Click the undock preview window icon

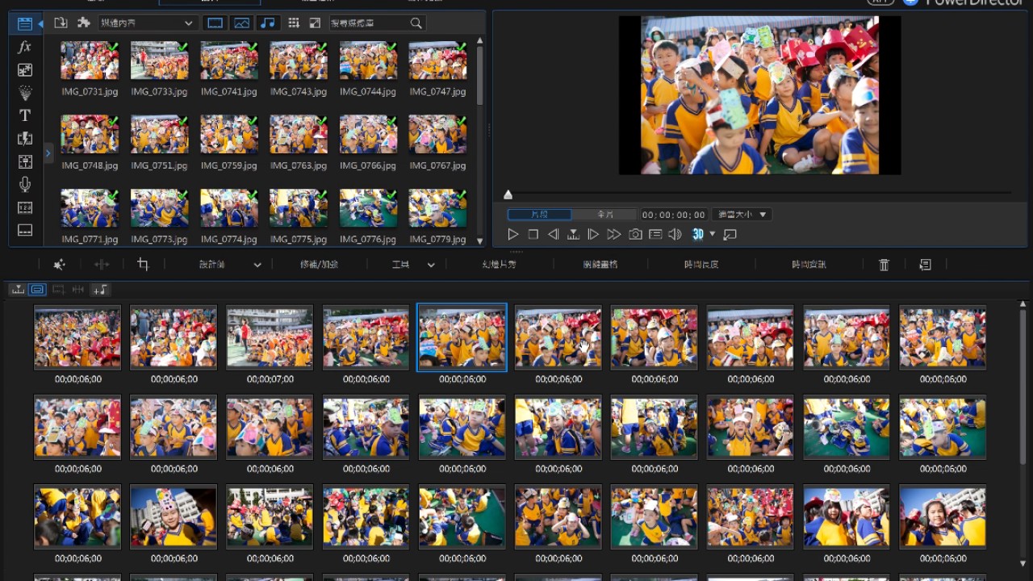730,234
